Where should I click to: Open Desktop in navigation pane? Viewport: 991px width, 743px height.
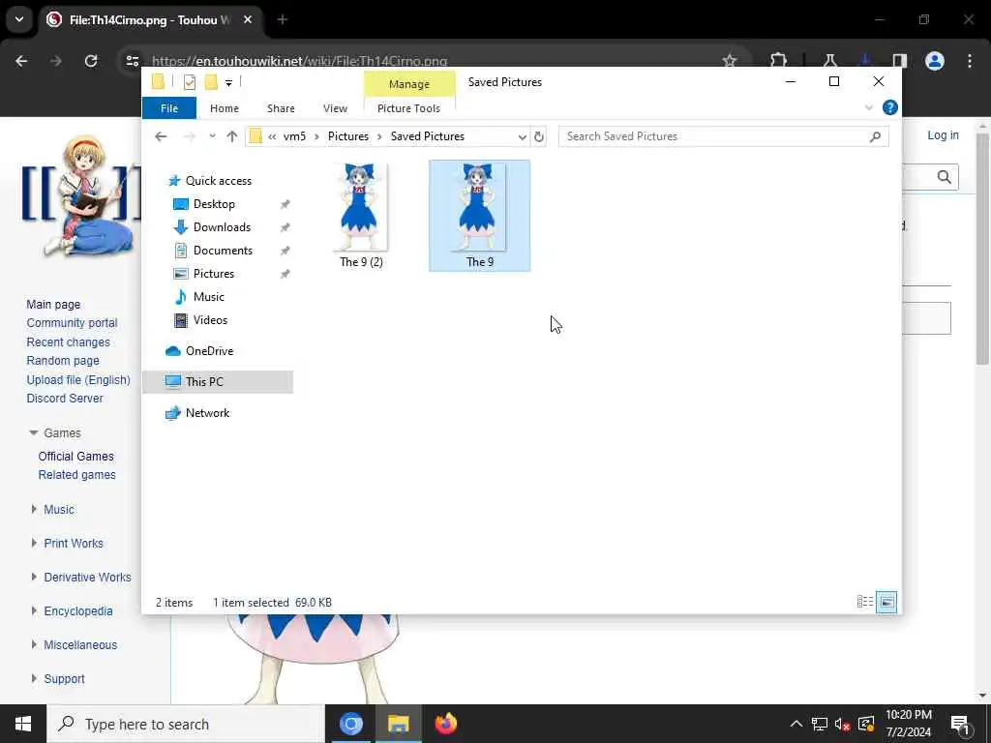214,204
